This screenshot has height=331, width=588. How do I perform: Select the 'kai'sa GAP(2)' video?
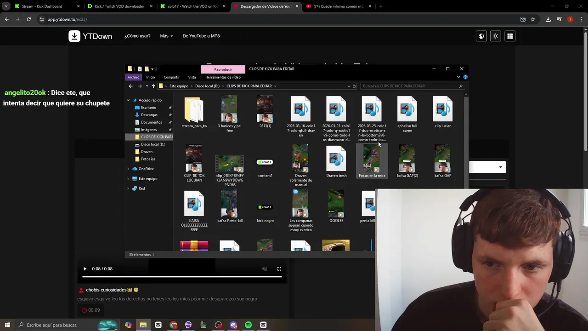407,161
